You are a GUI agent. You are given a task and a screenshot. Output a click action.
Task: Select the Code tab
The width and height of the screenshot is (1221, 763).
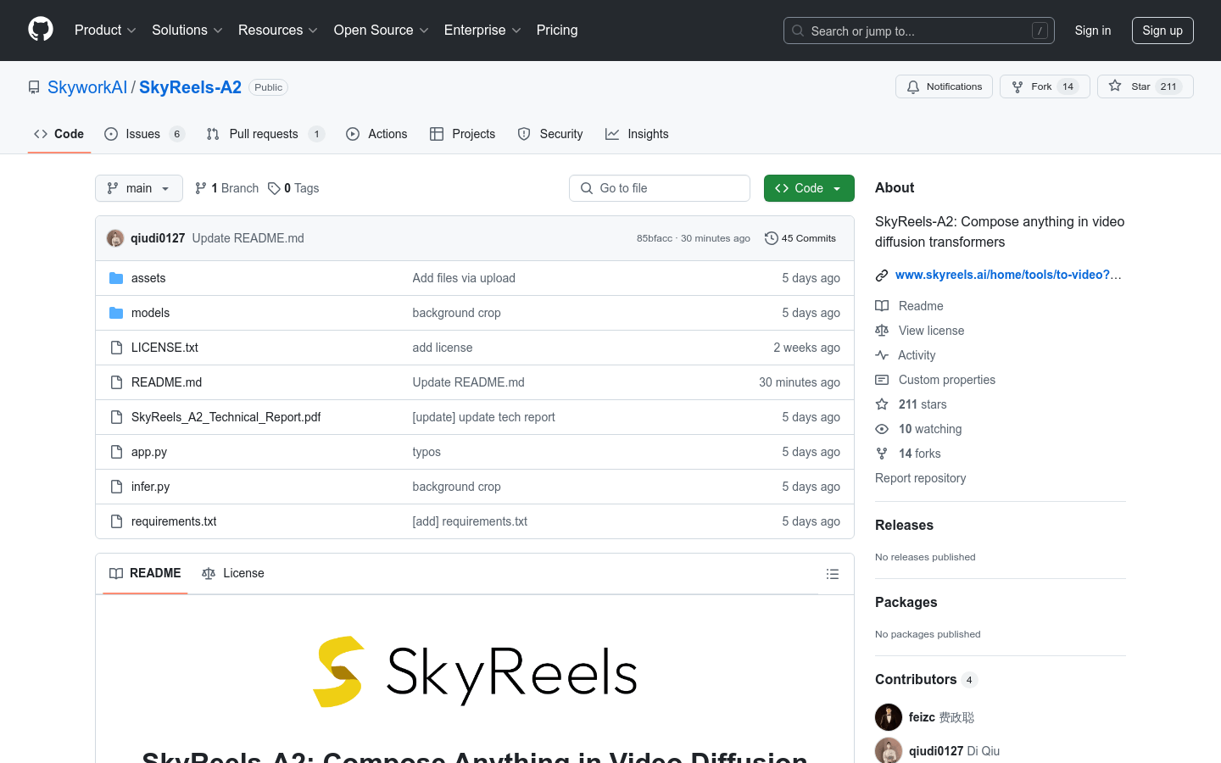pos(59,134)
